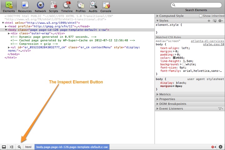Click the #666 color swatch

174,58
